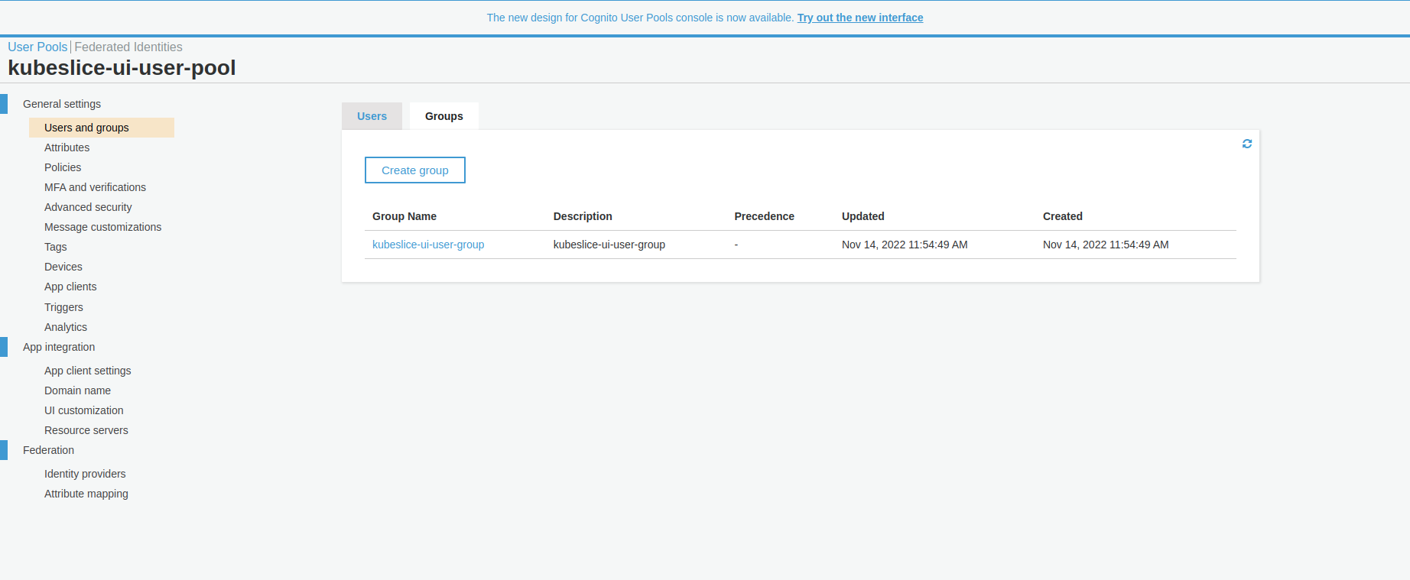Open Domain name settings
Viewport: 1410px width, 580px height.
pos(77,390)
